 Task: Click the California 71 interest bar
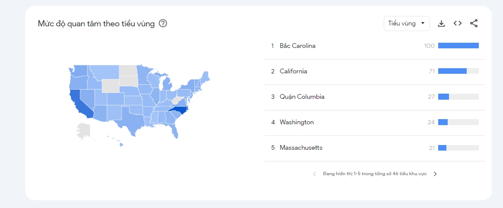pyautogui.click(x=452, y=71)
